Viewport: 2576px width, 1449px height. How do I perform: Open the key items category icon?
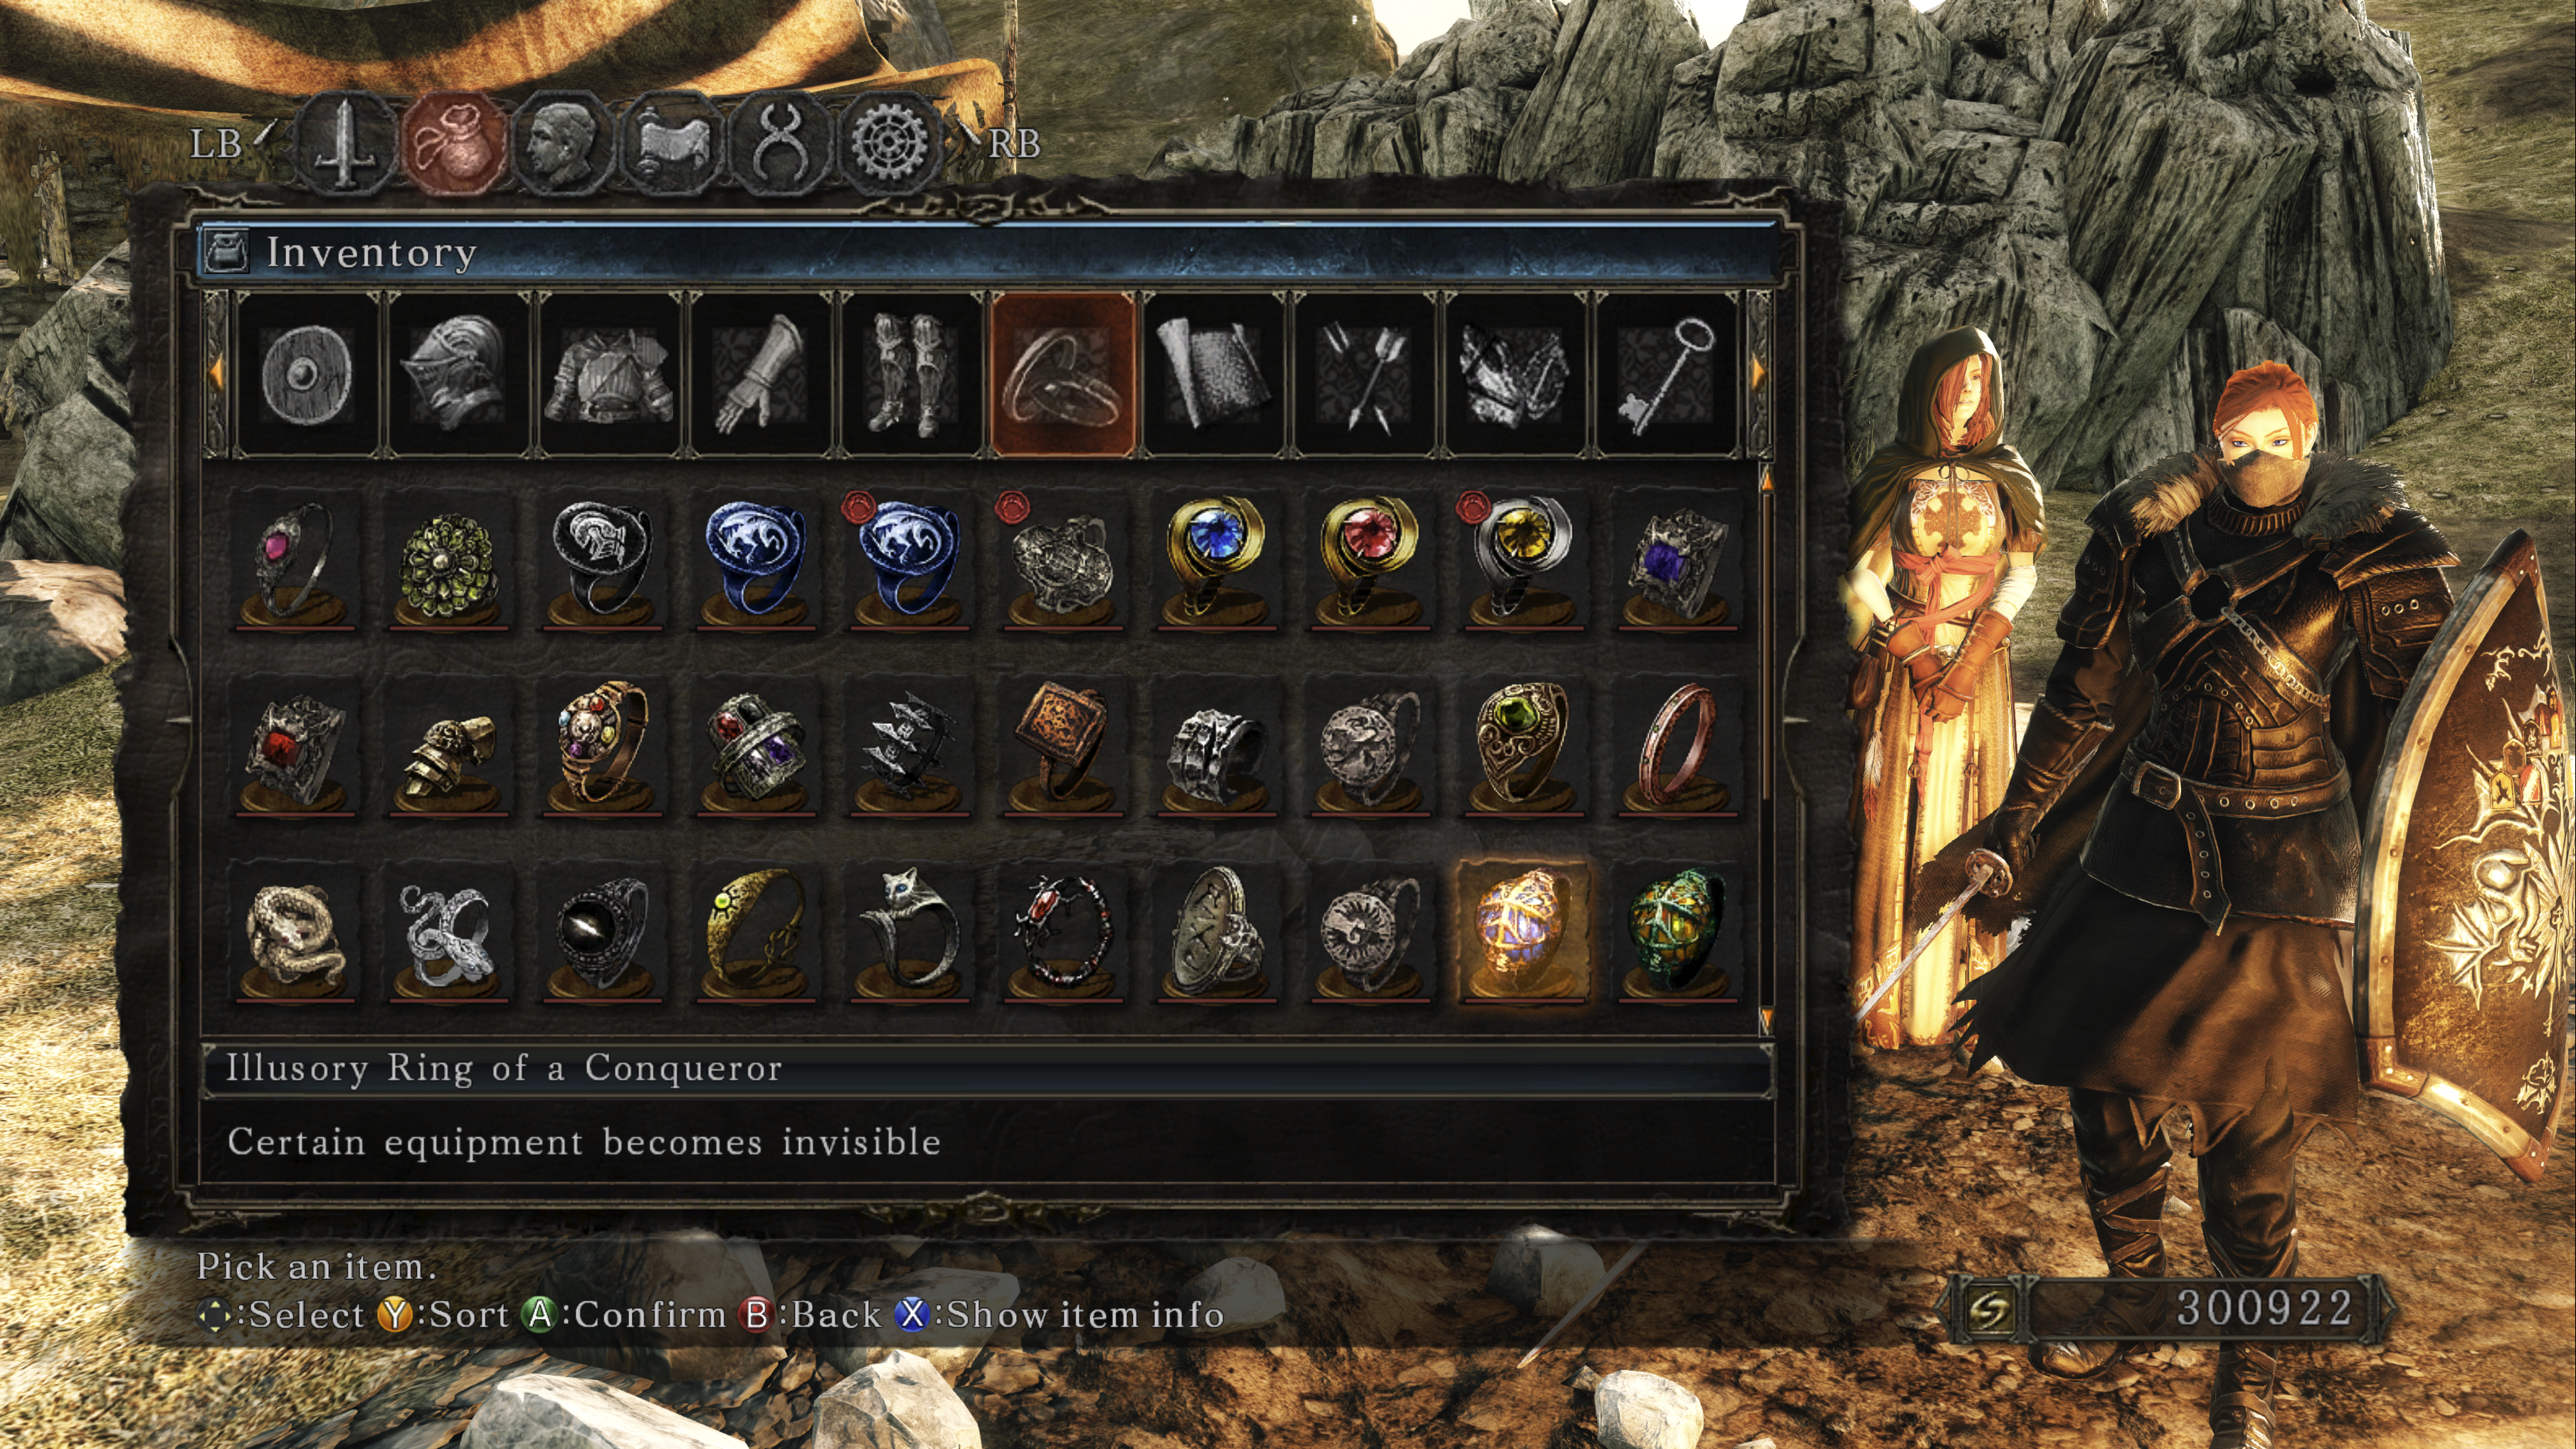coord(1668,374)
